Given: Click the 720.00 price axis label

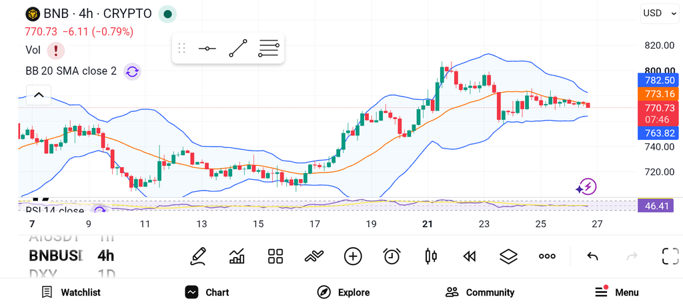Looking at the screenshot, I should click(659, 172).
